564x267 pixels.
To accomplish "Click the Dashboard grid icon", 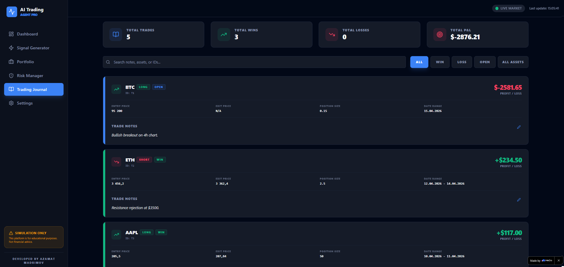I will 11,34.
